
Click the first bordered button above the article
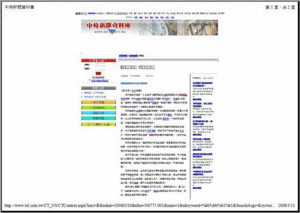128,67
